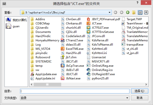Go up to parent directory icon
The width and height of the screenshot is (153, 105).
tap(128, 12)
